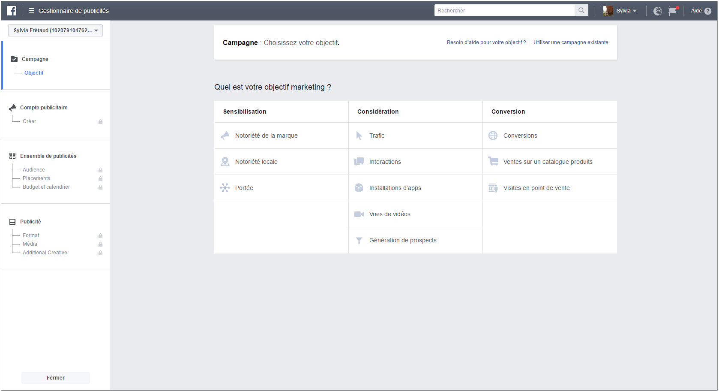The height and width of the screenshot is (392, 719).
Task: Select Placements in the sidebar
Action: tap(36, 178)
